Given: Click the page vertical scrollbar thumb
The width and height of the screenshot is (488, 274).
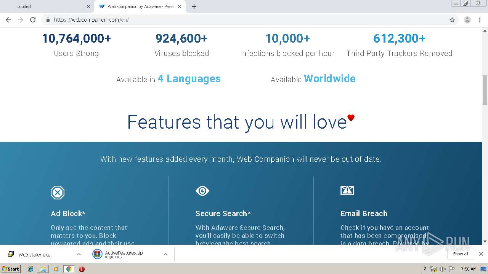Looking at the screenshot, I should click(x=485, y=90).
